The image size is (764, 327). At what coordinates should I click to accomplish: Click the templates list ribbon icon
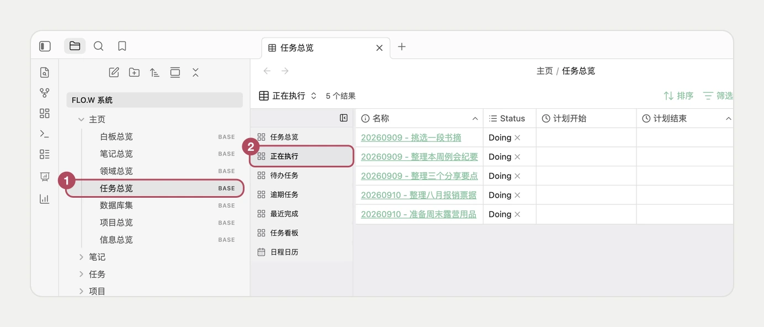tap(45, 154)
